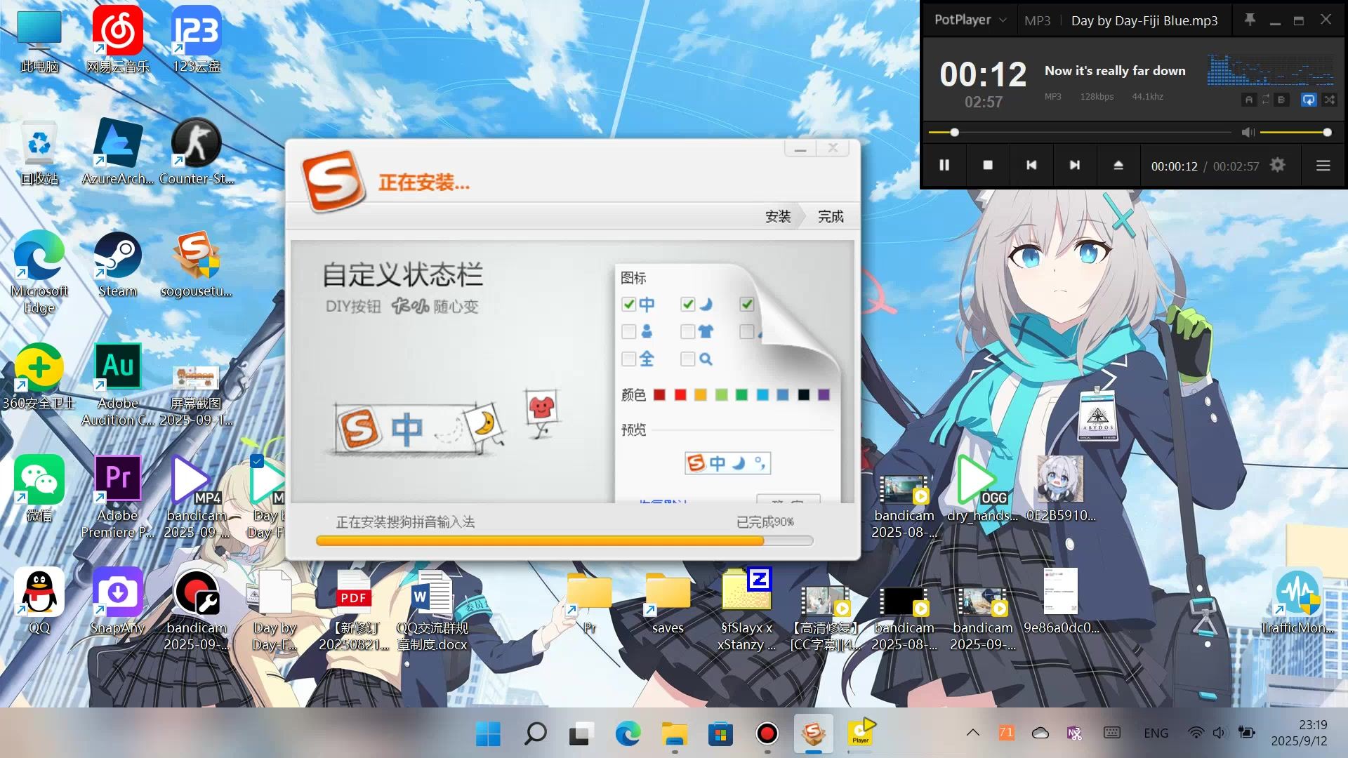Select the dry_hands OGG file
1348x758 pixels.
[x=982, y=489]
